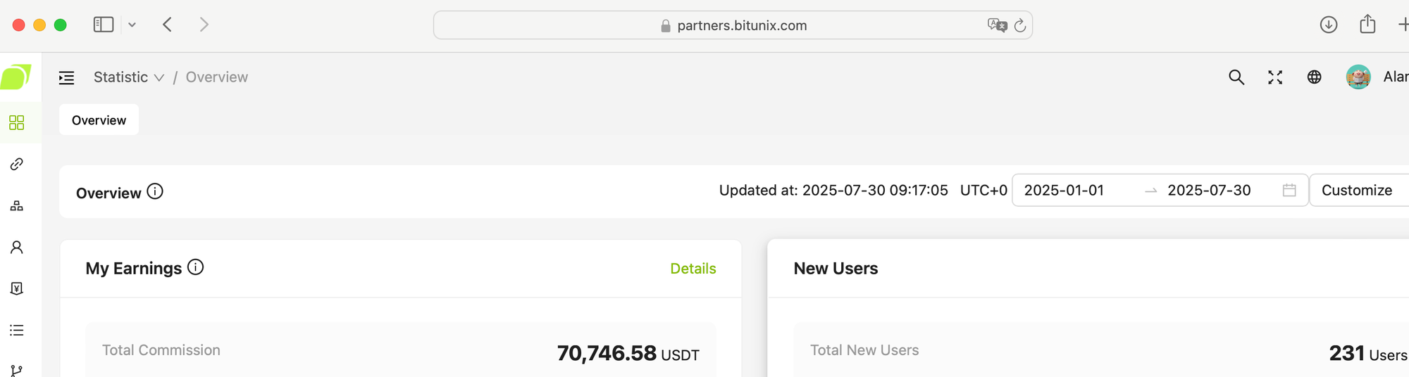Reload the page in Safari
Viewport: 1409px width, 377px height.
tap(1019, 25)
